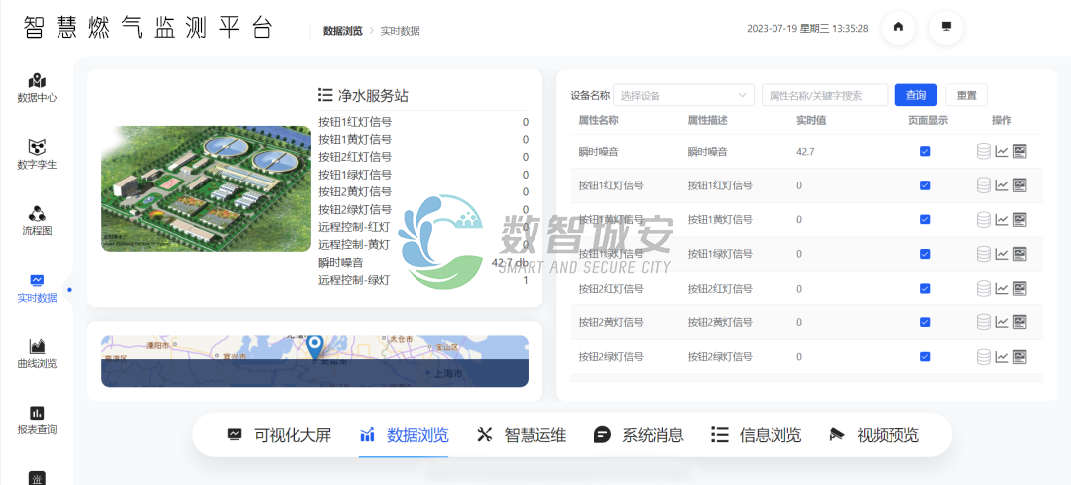Image resolution: width=1071 pixels, height=485 pixels.
Task: Select the 系统消息 tab in the bottom bar
Action: click(639, 434)
